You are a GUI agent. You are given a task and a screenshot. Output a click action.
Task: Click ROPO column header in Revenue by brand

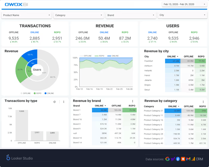click(132, 106)
